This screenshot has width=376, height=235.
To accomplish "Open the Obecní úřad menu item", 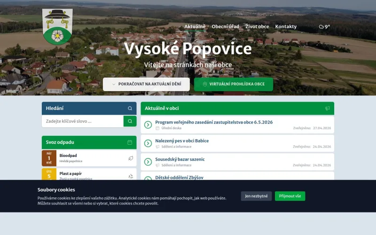I will (225, 27).
